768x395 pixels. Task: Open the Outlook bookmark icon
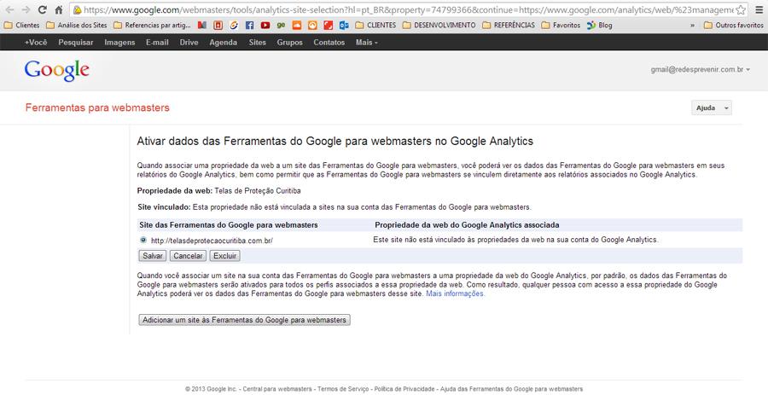click(x=344, y=25)
